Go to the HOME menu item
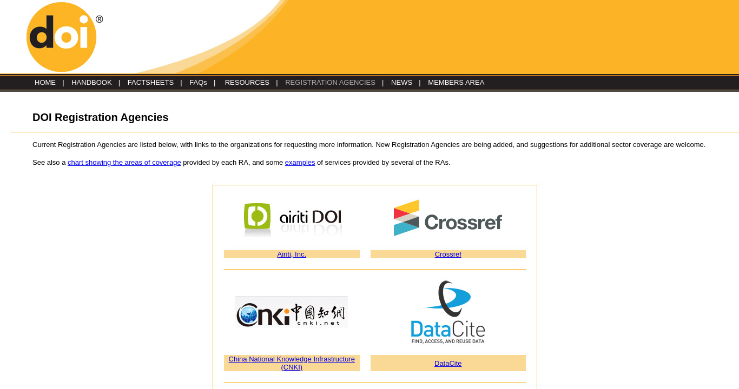This screenshot has width=739, height=389. [45, 83]
